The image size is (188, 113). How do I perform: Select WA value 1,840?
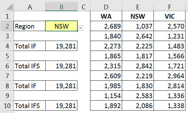tap(106, 36)
